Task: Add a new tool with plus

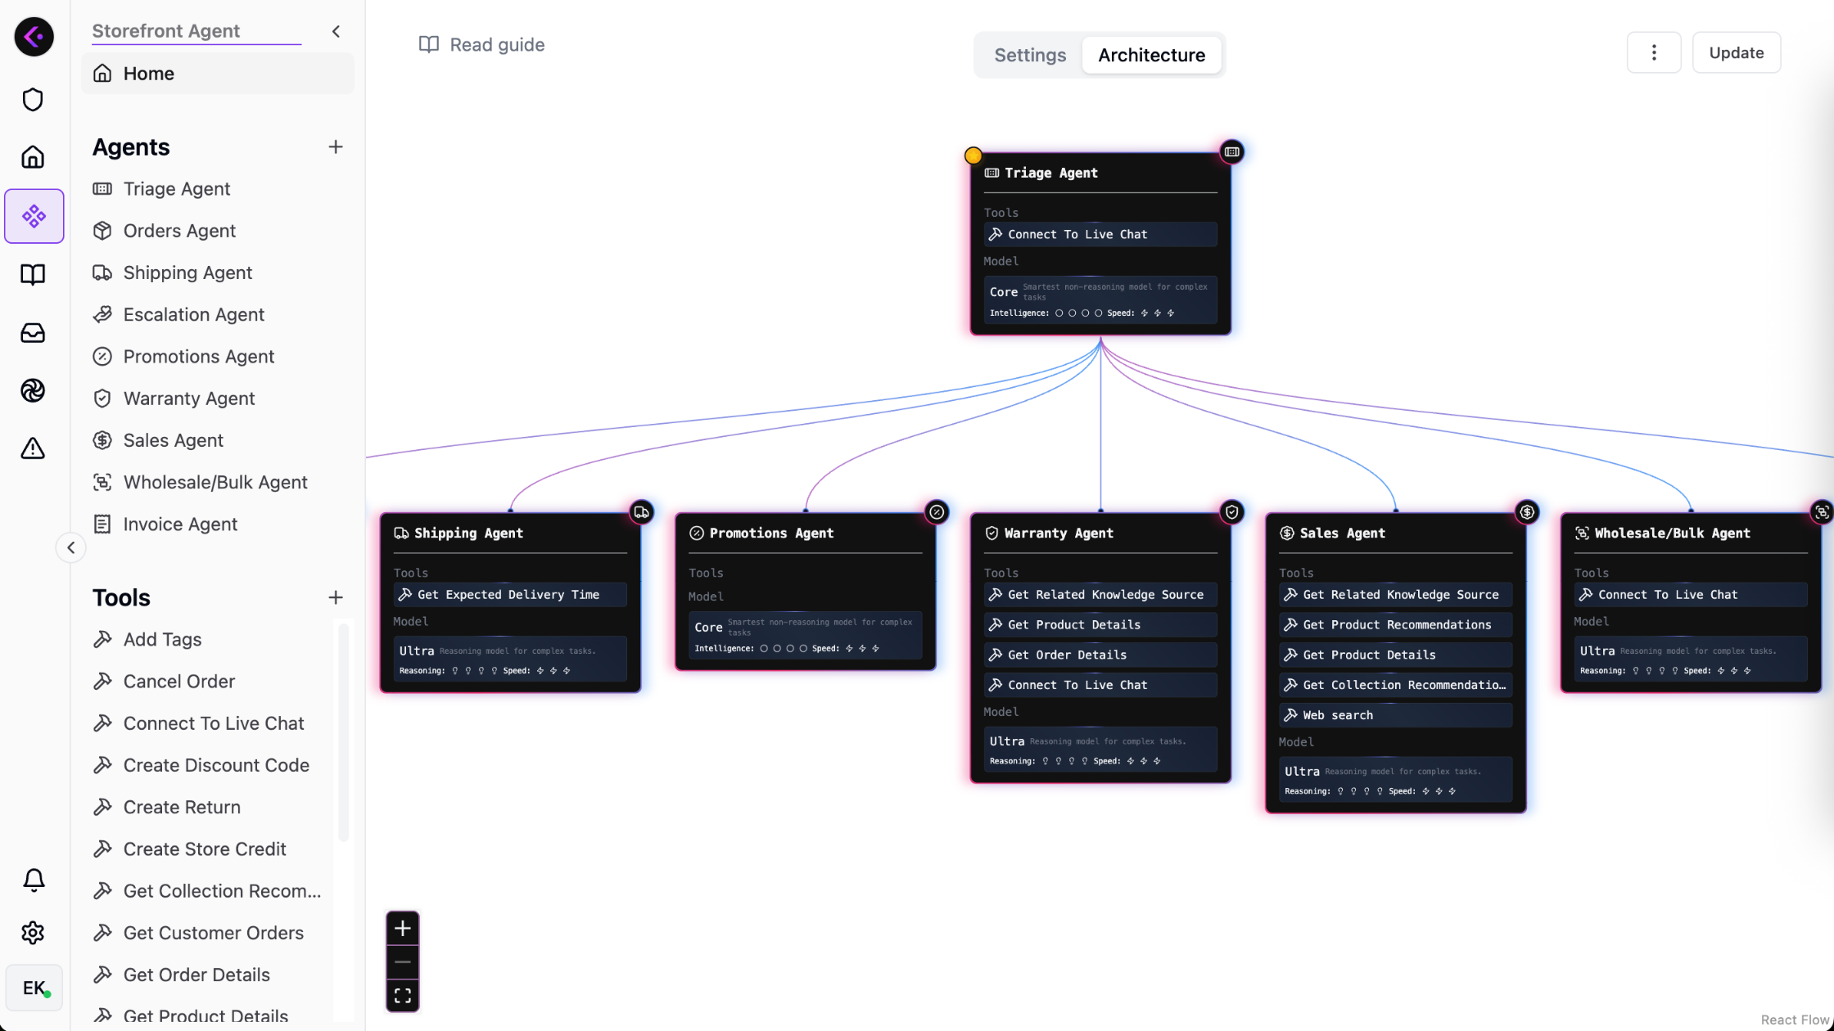Action: coord(336,597)
